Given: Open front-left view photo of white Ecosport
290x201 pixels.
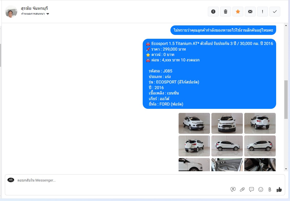Looking at the screenshot, I should coord(194,123).
